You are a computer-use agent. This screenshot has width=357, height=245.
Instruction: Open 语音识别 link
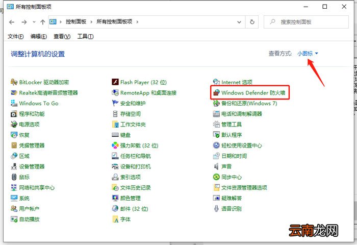232,209
